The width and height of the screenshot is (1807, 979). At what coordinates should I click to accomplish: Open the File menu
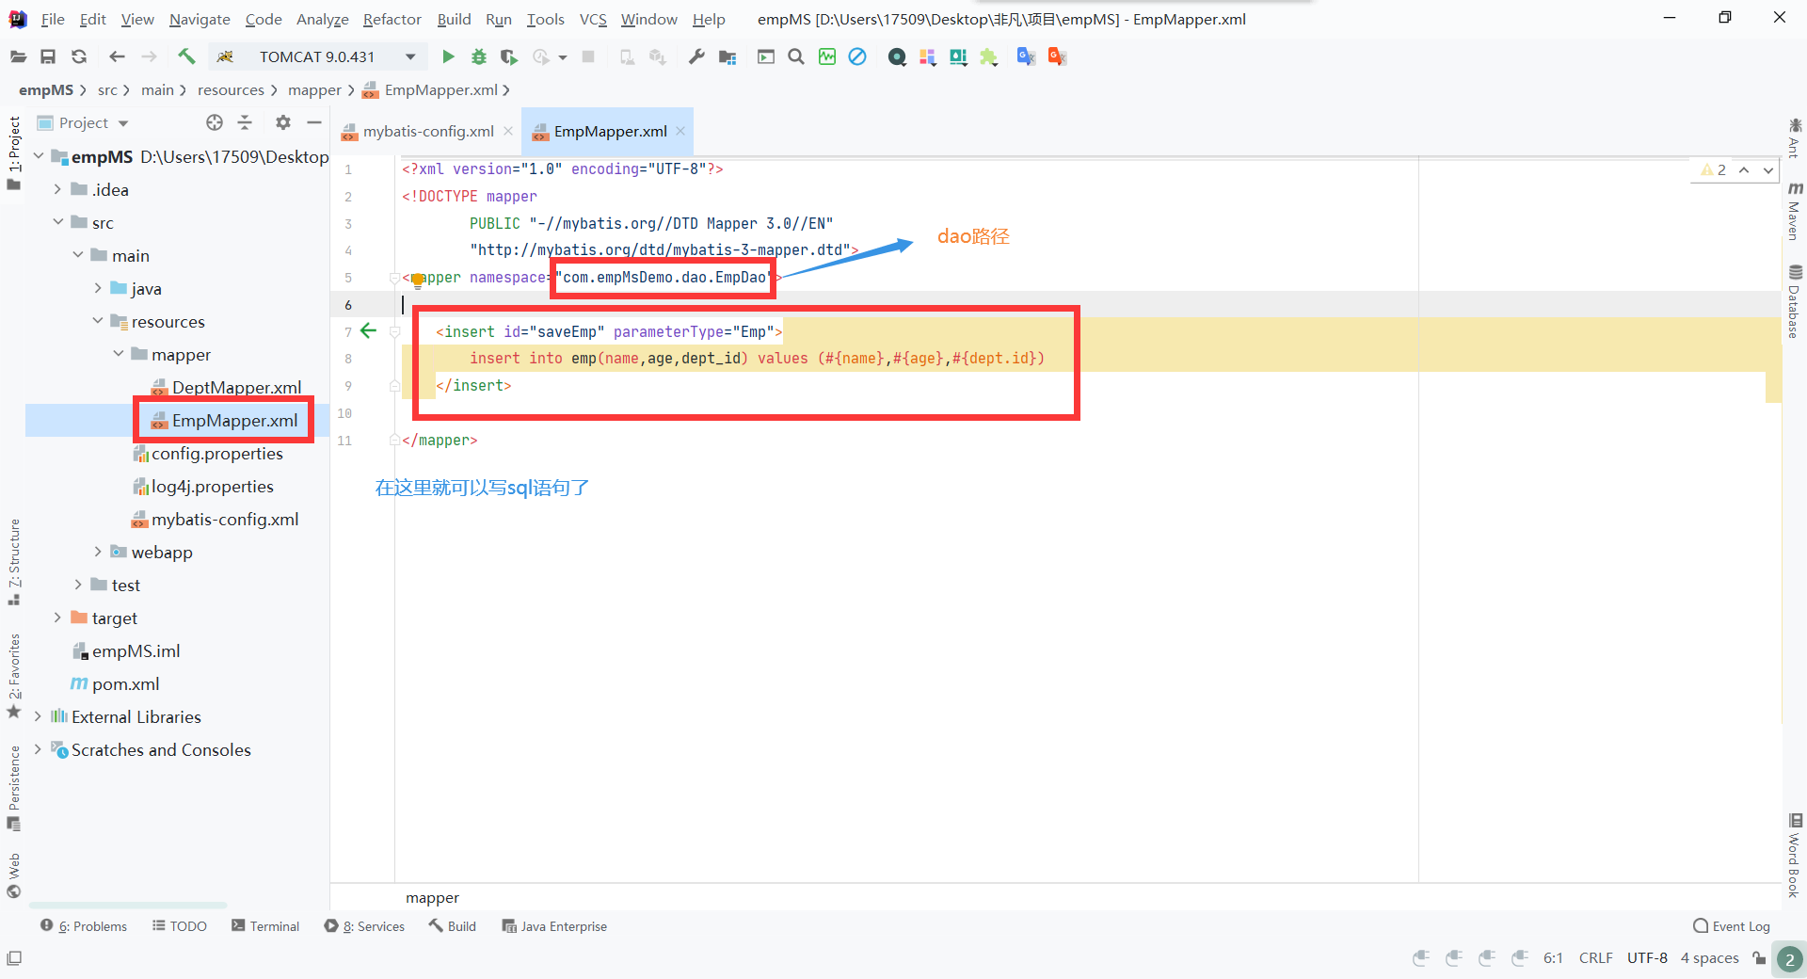(x=53, y=19)
